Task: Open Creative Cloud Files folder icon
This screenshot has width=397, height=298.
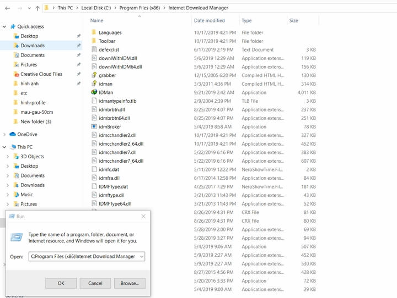Action: pyautogui.click(x=16, y=74)
